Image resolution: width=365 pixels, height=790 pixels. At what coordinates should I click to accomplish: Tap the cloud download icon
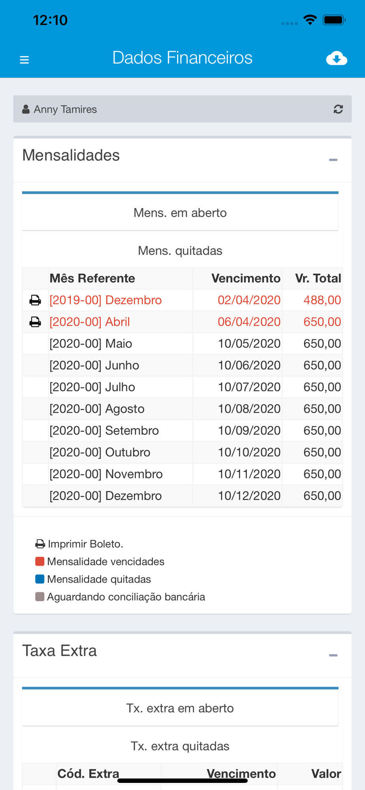click(x=337, y=58)
